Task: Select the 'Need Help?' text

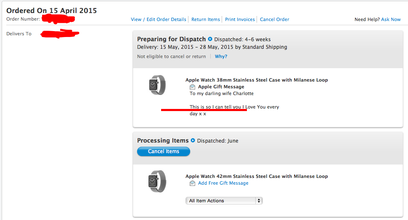Action: click(x=367, y=19)
